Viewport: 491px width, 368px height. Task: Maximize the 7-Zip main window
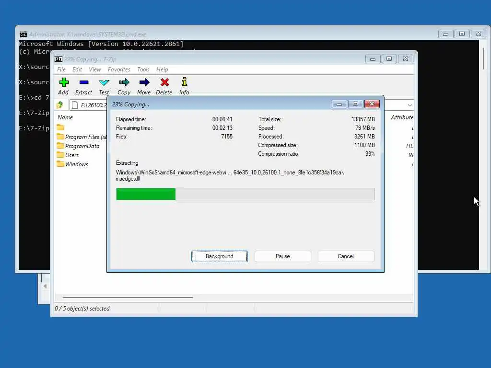(389, 59)
